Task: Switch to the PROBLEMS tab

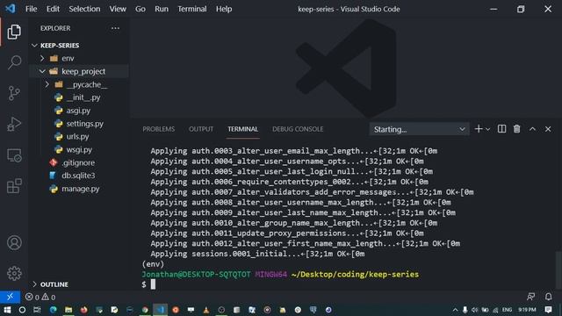Action: pos(158,129)
